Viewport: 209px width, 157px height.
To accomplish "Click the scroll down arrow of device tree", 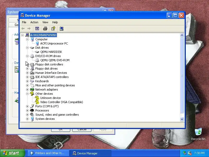I will pos(182,119).
